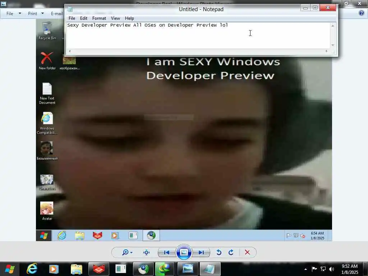Click the speaker volume tray icon
Screen dimensions: 368x276
pos(332,269)
